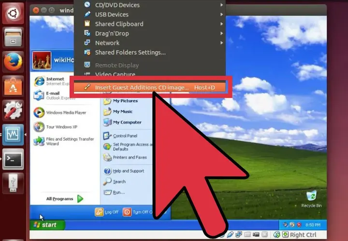This screenshot has height=241, width=348.
Task: Toggle Remote Display menu item
Action: click(x=150, y=65)
